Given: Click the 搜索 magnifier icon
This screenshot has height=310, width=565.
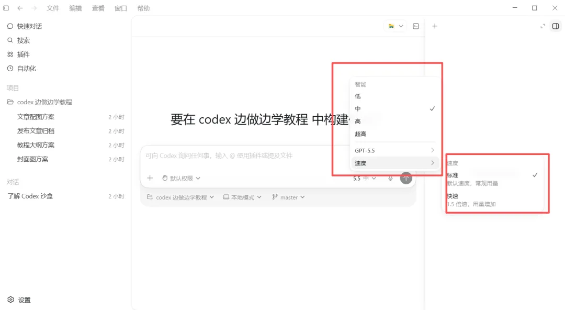Looking at the screenshot, I should 10,40.
